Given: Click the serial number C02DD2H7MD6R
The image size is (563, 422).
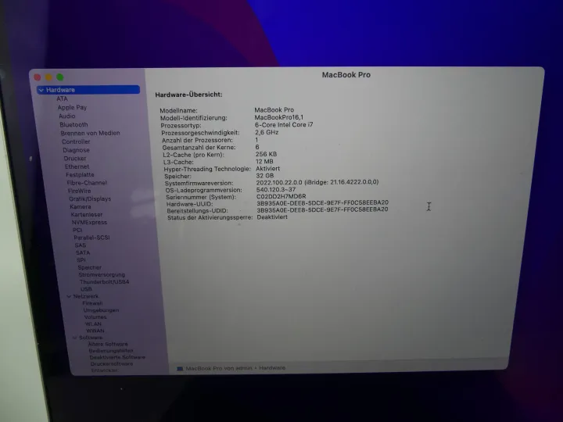Looking at the screenshot, I should point(281,197).
